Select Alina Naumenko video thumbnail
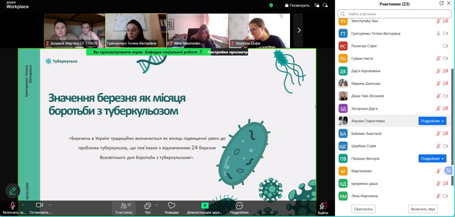 [198, 31]
